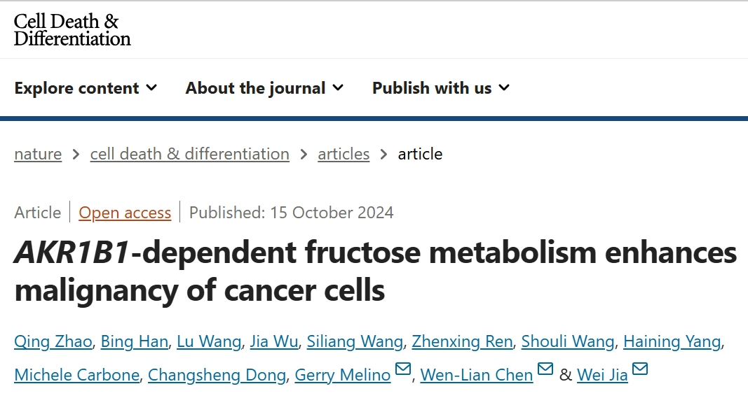Click author Haining Yang's name
748x405 pixels.
click(672, 342)
